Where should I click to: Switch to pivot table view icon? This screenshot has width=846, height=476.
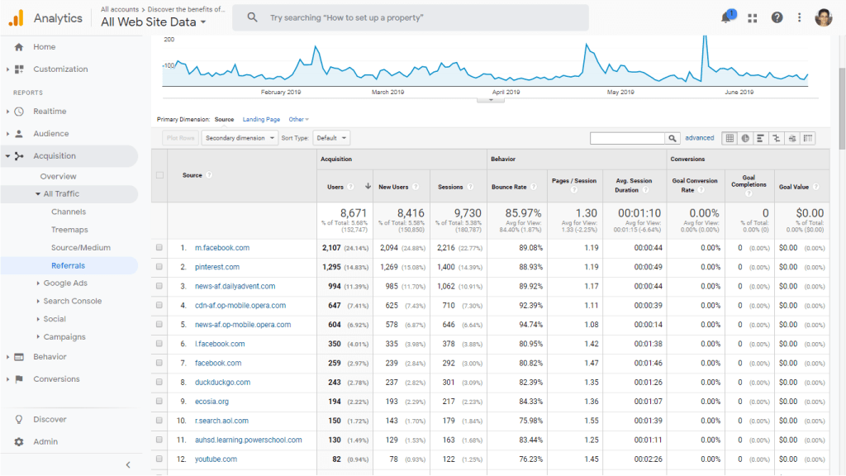coord(807,138)
